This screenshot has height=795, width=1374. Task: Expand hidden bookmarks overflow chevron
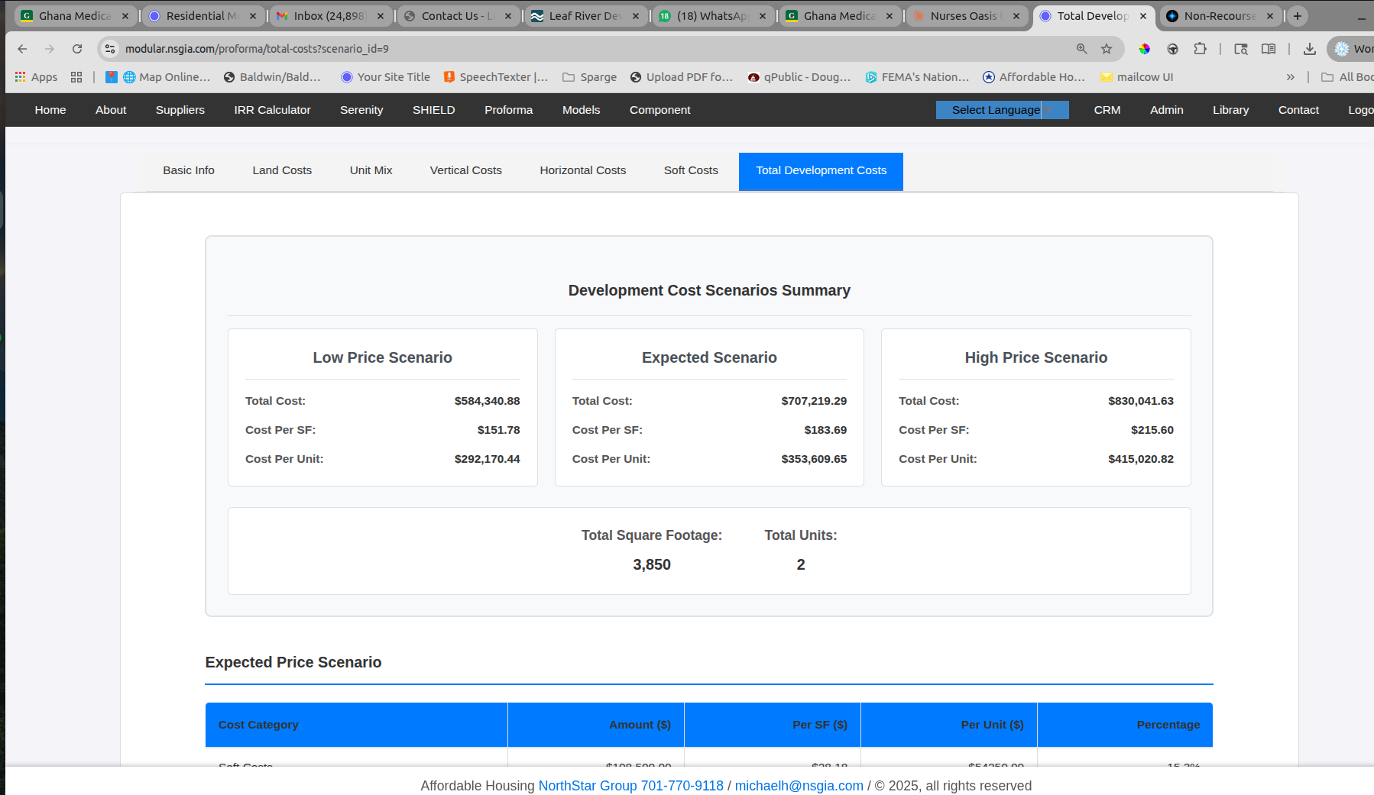tap(1290, 77)
